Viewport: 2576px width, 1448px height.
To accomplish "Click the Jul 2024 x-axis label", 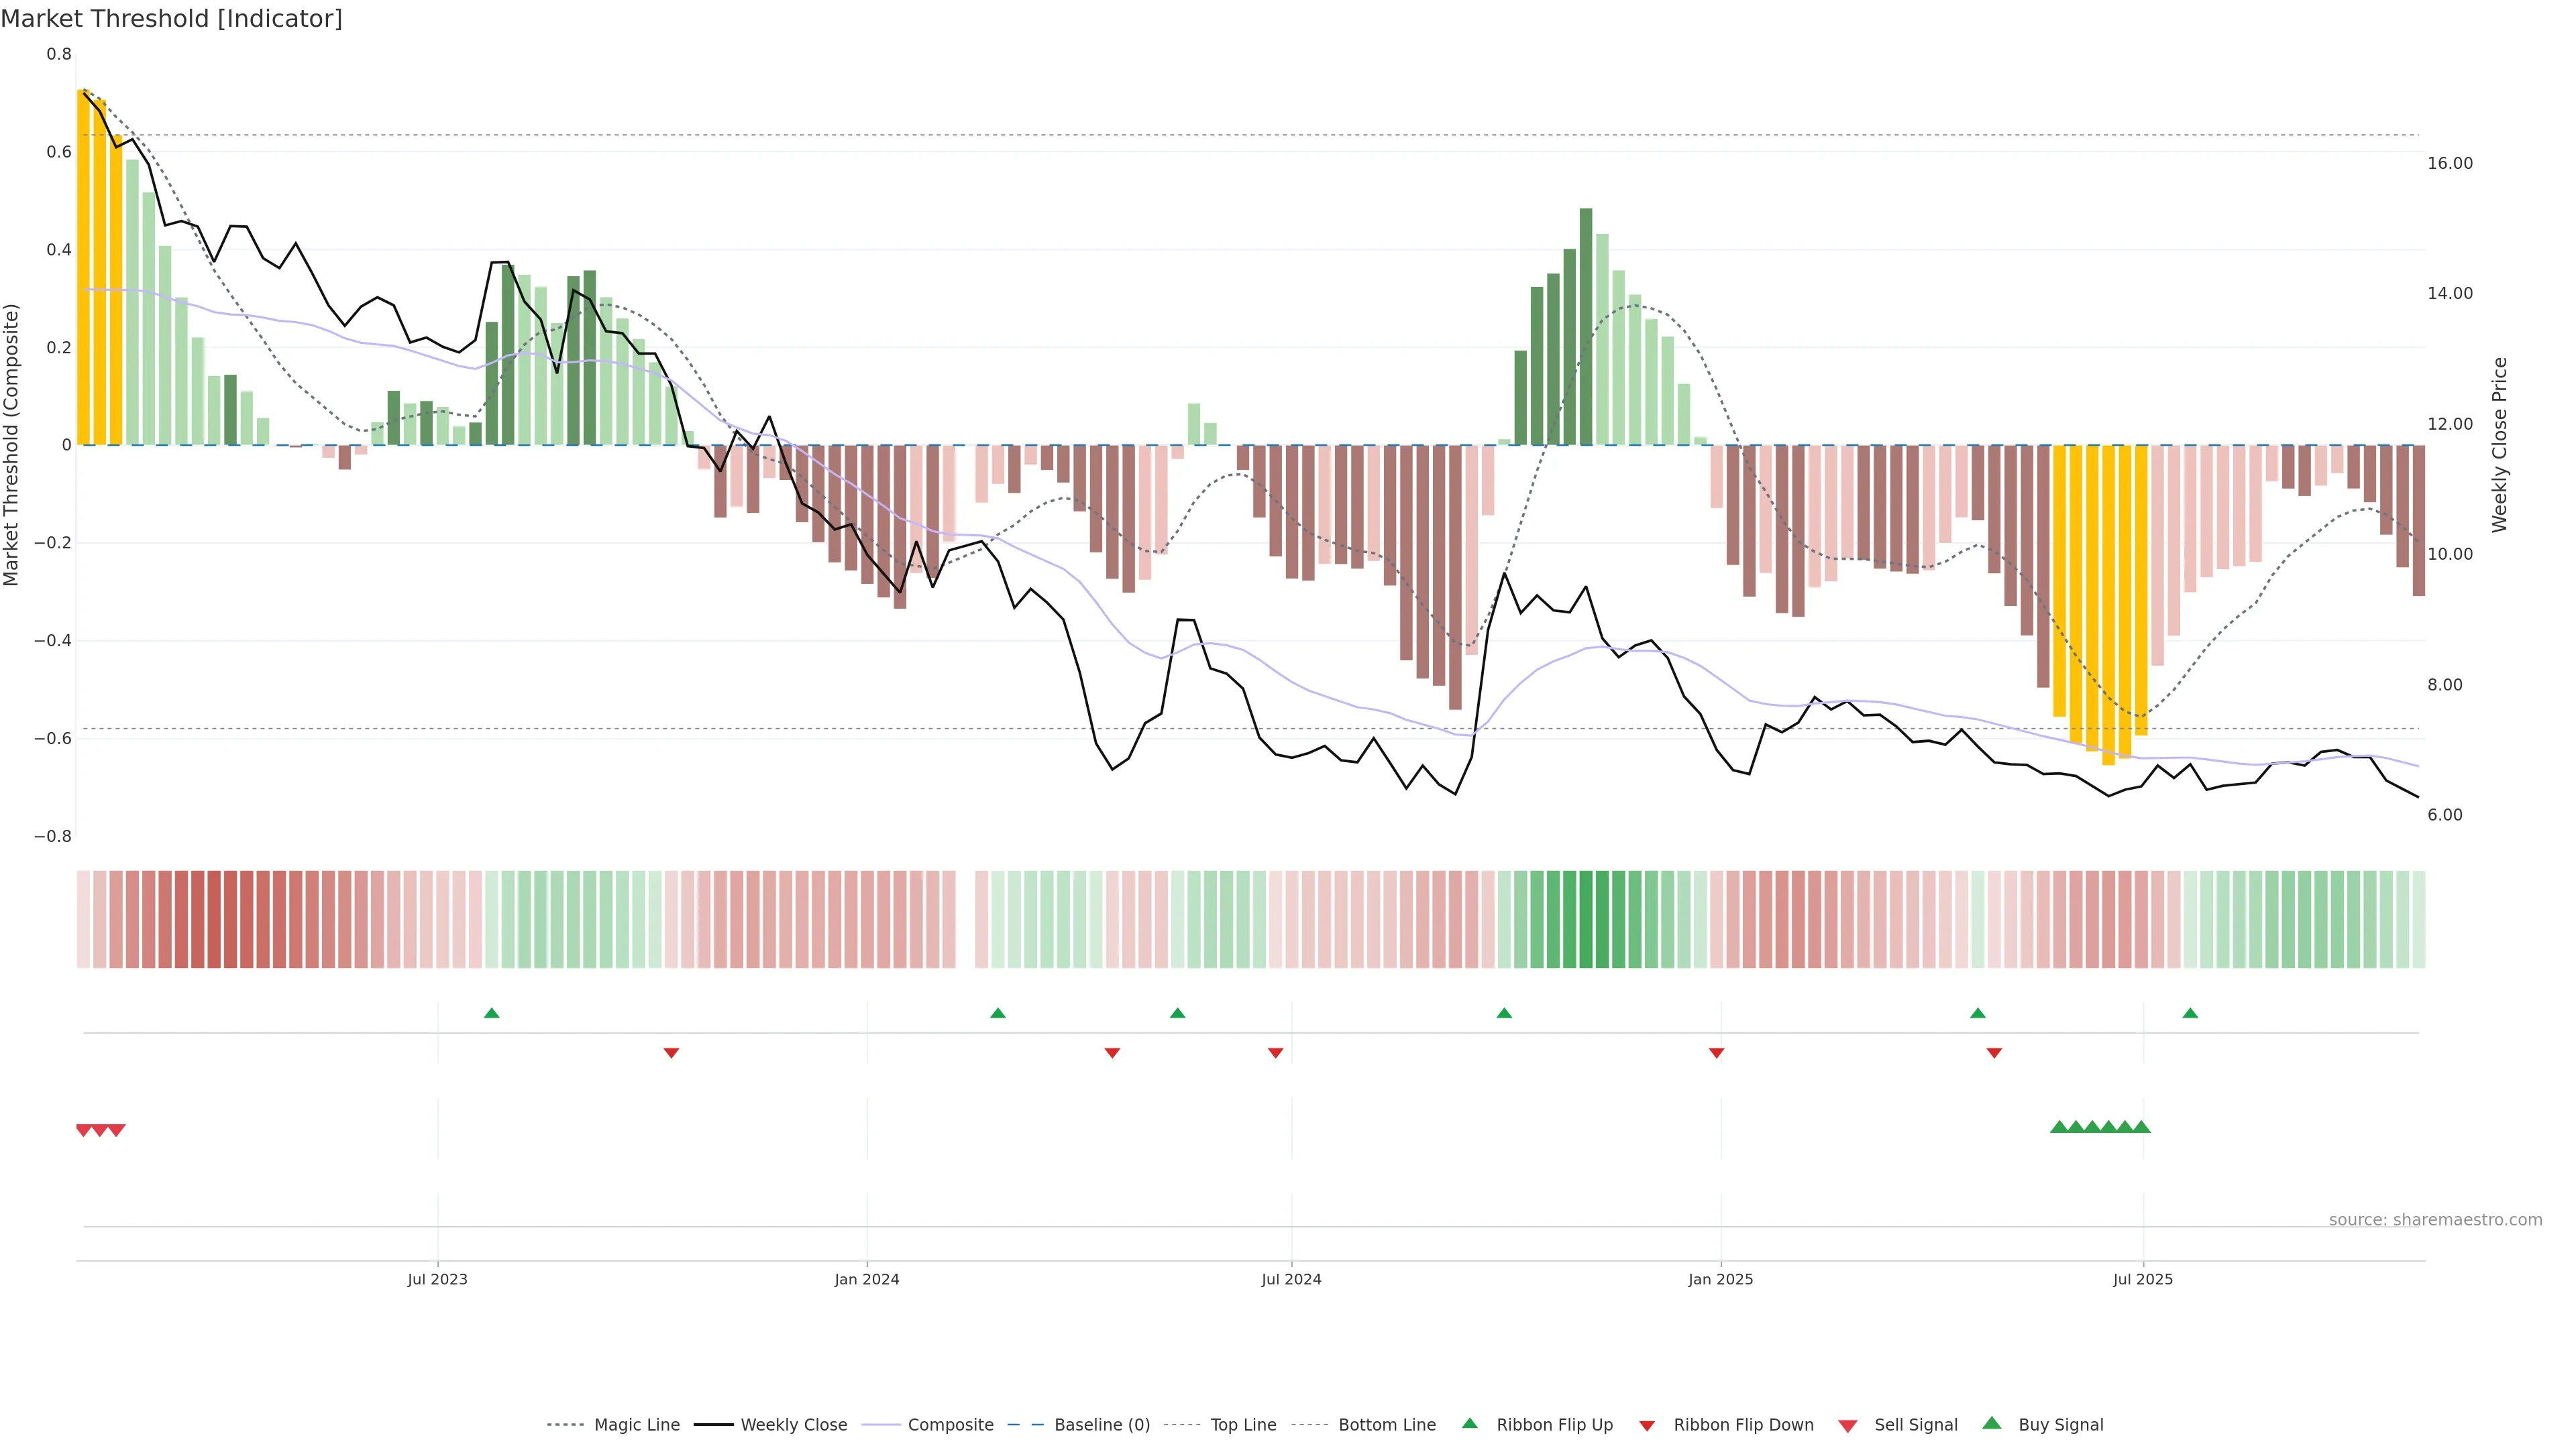I will [x=1291, y=1279].
